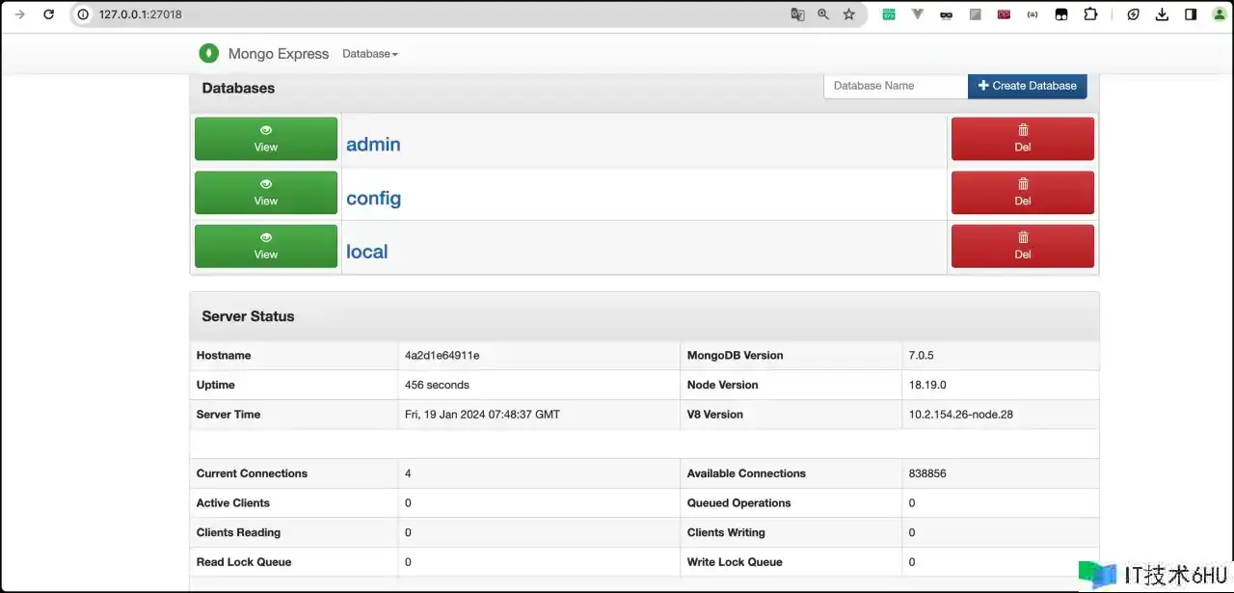Click the MongoDB Version label

pyautogui.click(x=735, y=356)
